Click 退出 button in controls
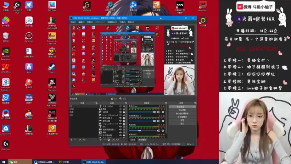291x164 pixels. tap(182, 124)
